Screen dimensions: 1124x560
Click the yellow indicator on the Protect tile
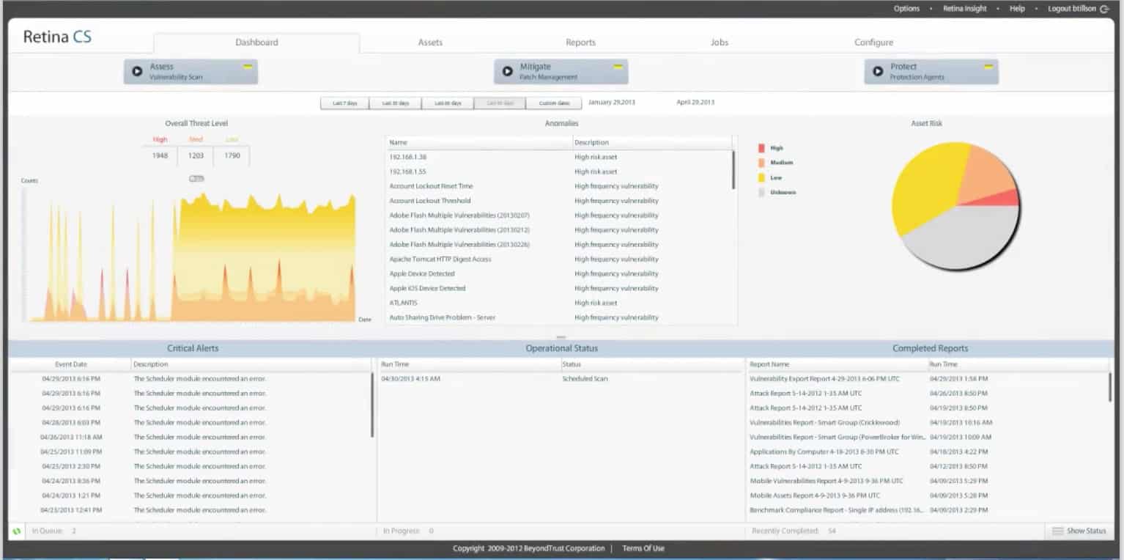[988, 66]
